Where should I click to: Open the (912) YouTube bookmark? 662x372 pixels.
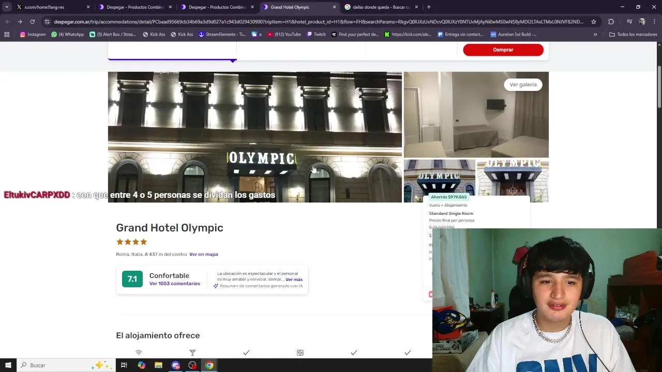coord(284,35)
